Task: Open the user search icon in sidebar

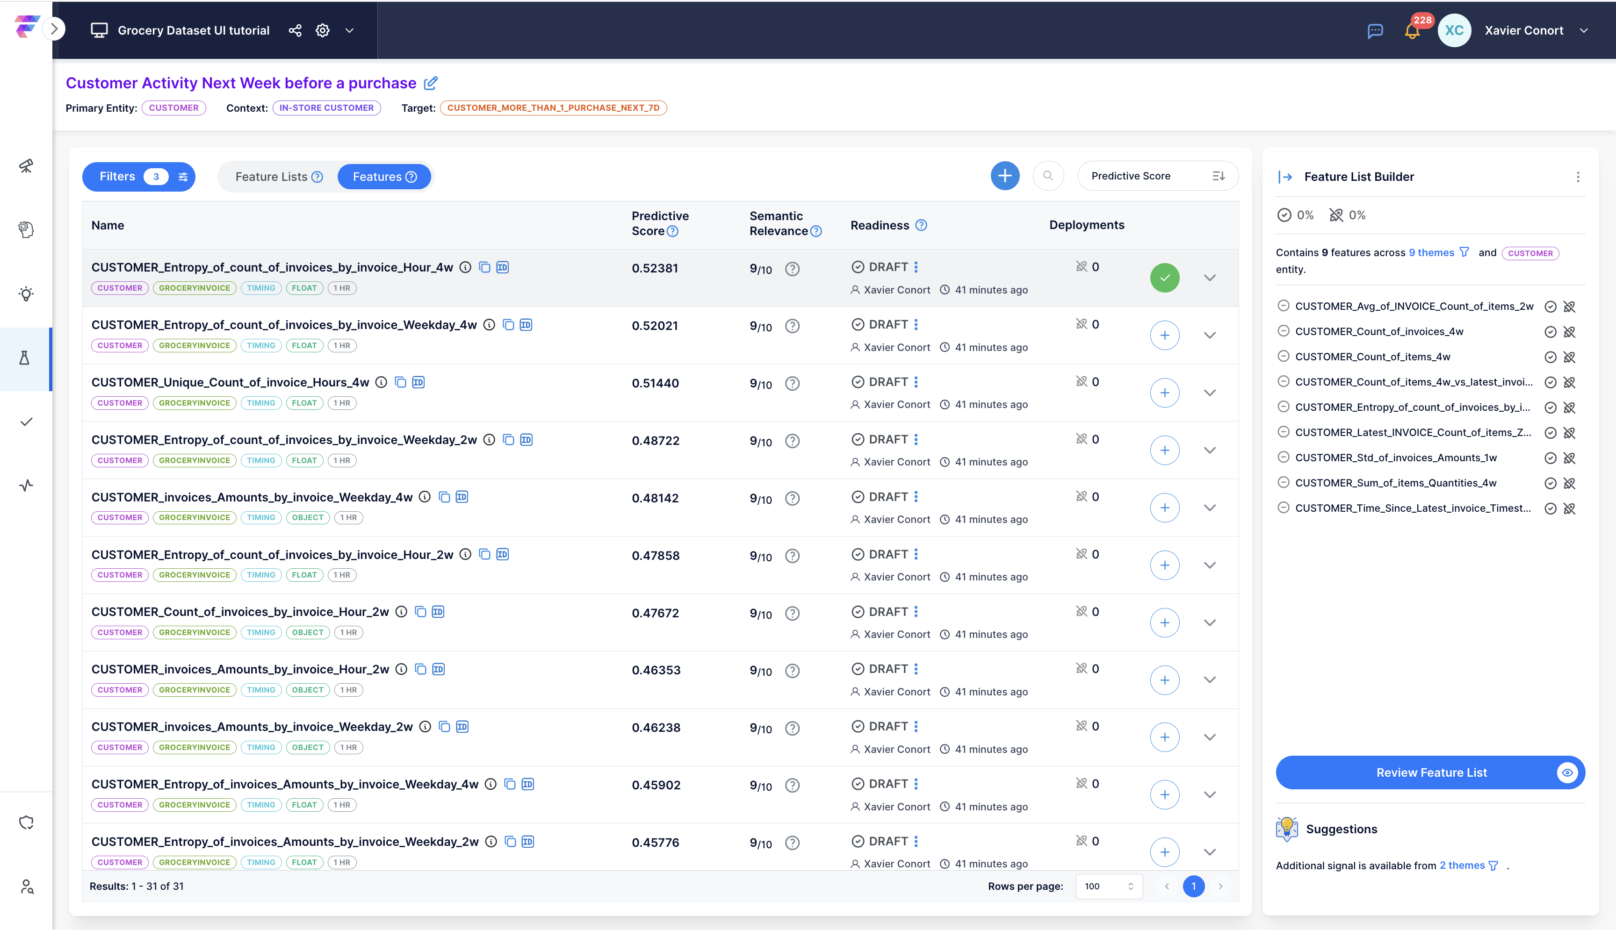Action: point(26,887)
